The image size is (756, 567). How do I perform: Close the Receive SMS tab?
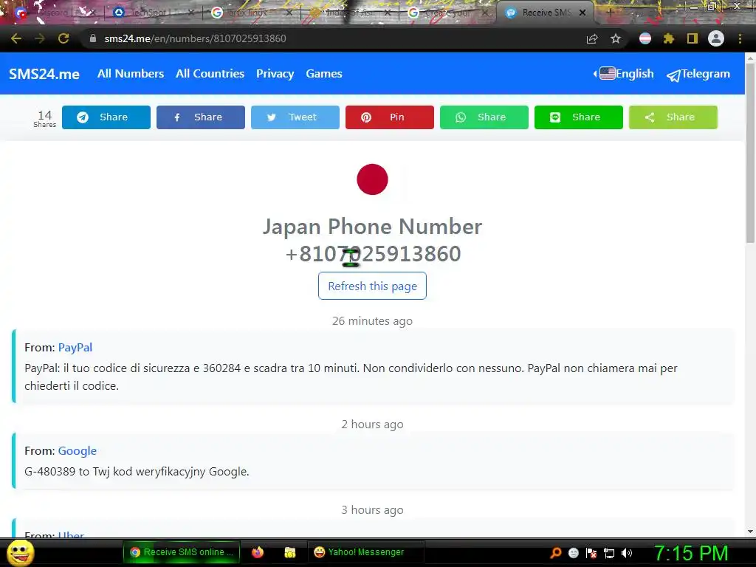pos(583,13)
